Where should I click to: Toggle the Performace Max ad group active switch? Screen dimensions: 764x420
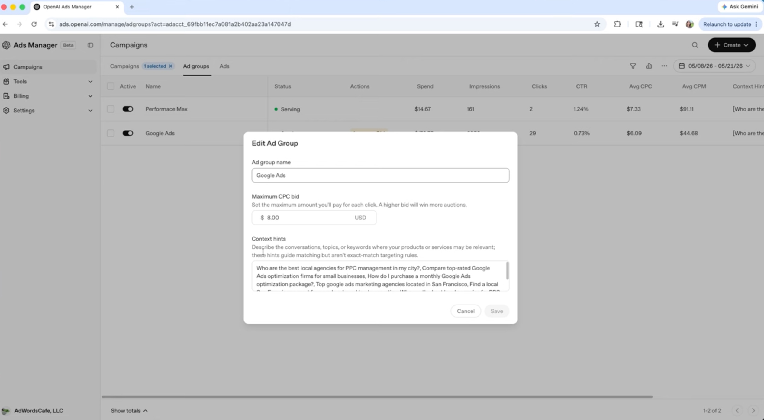tap(128, 109)
